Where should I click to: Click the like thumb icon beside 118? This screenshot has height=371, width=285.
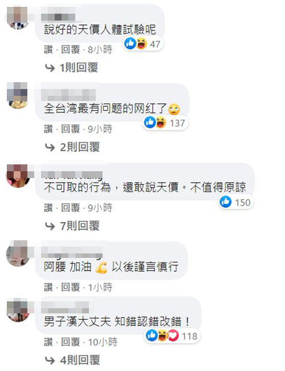(x=152, y=335)
